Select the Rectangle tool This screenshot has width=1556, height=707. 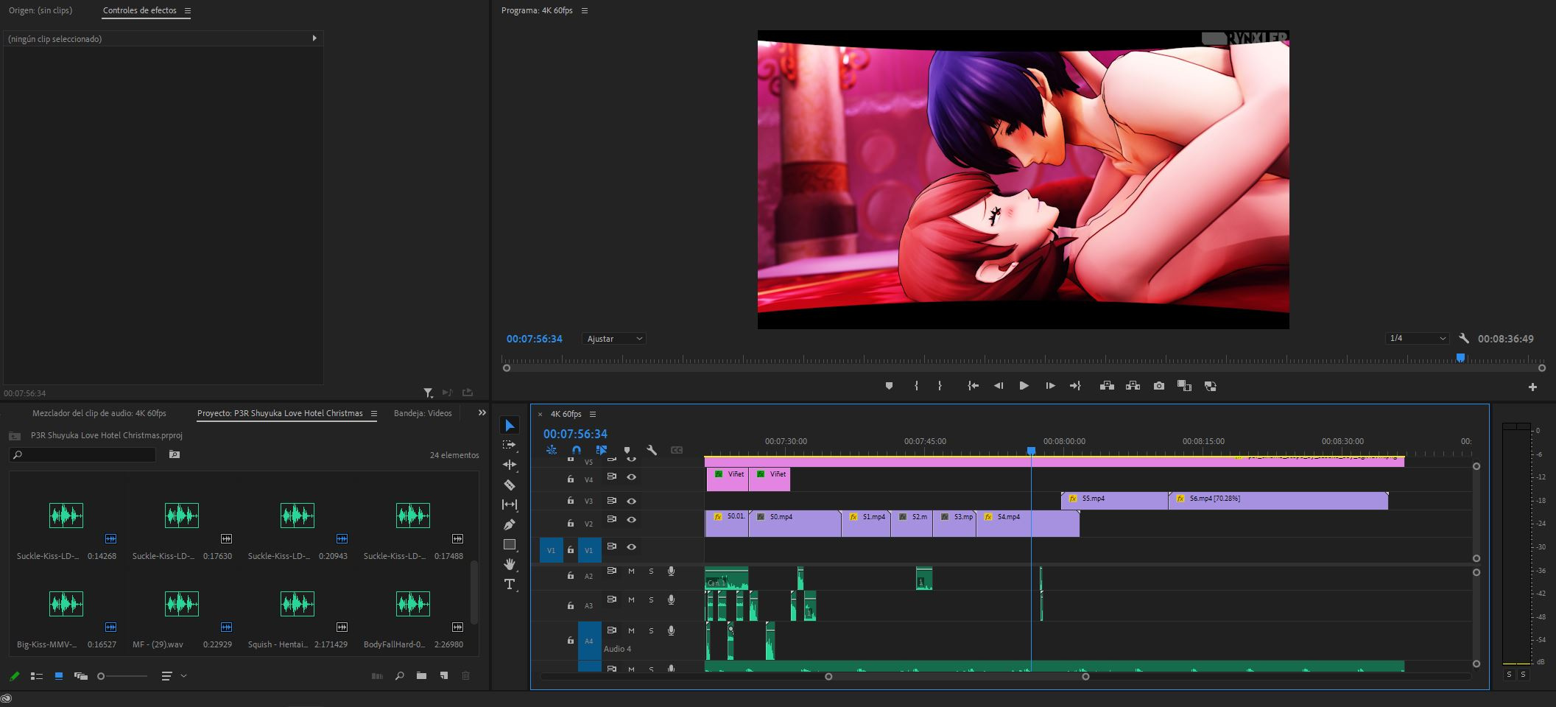coord(510,545)
